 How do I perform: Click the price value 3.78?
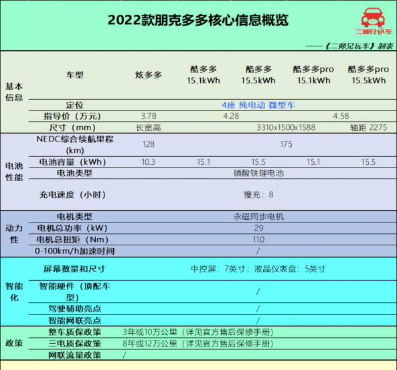pos(149,116)
